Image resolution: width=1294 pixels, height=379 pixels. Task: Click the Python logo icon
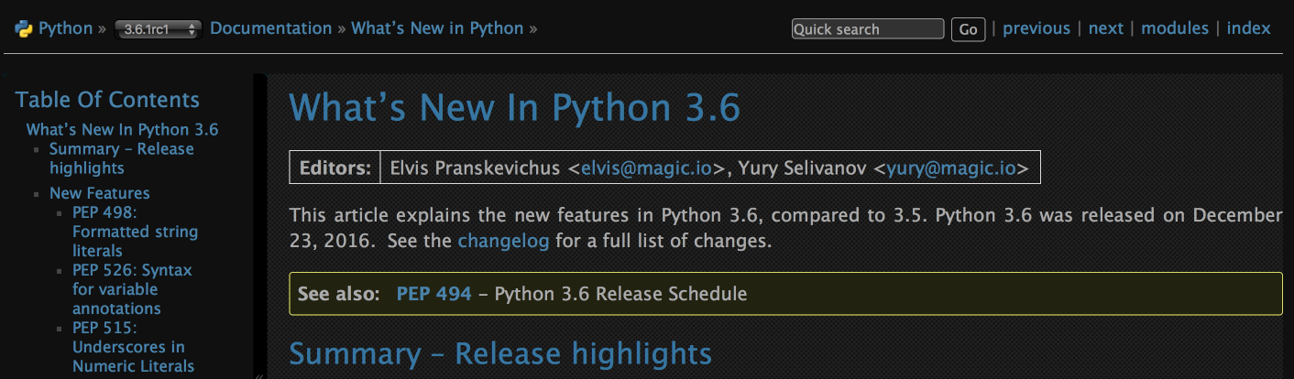pyautogui.click(x=25, y=29)
